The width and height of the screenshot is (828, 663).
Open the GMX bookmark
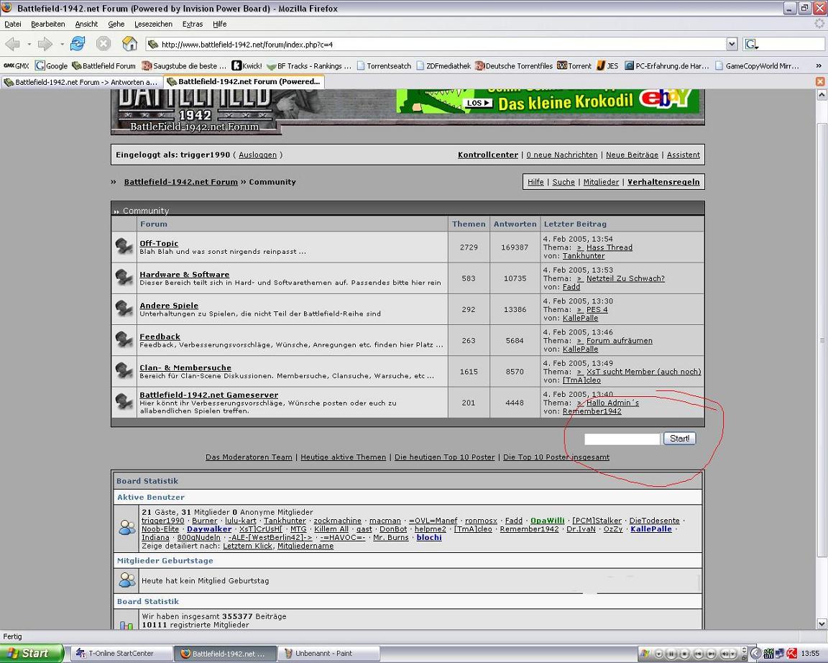(x=16, y=66)
